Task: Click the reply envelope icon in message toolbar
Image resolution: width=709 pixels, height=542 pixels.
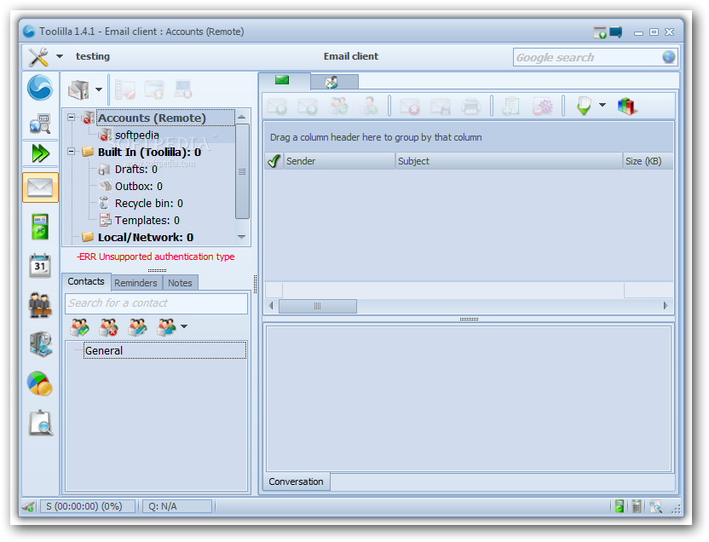Action: (277, 107)
